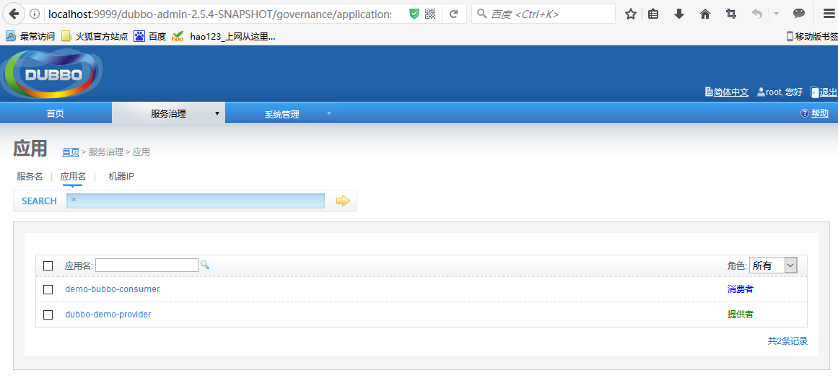Click the yellow search arrow button
Viewport: 838px width, 378px height.
point(343,201)
